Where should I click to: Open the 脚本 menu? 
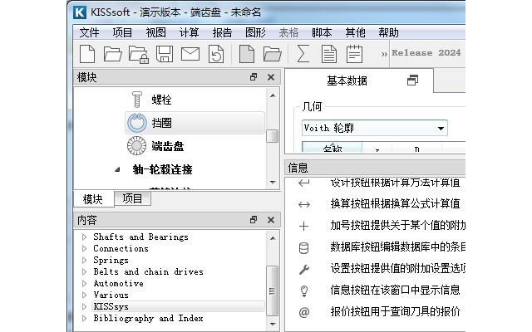322,32
